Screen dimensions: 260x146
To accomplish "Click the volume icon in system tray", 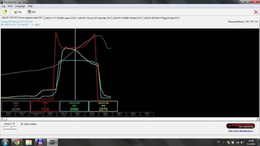I will tap(241, 142).
